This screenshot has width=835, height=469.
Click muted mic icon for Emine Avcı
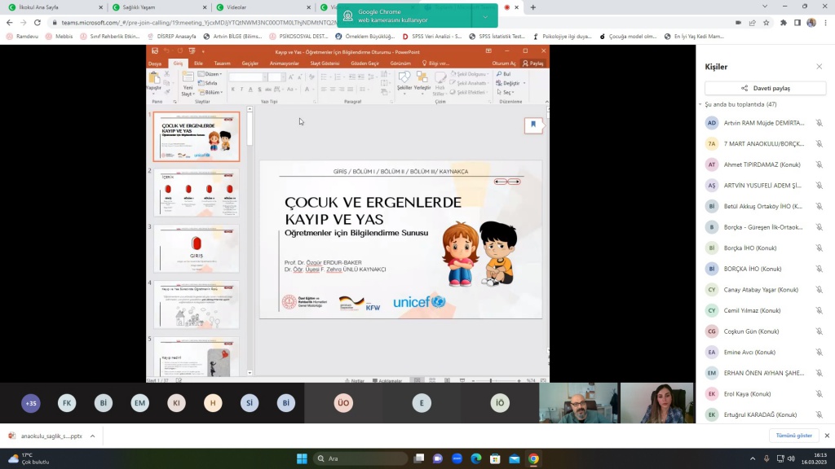point(819,353)
